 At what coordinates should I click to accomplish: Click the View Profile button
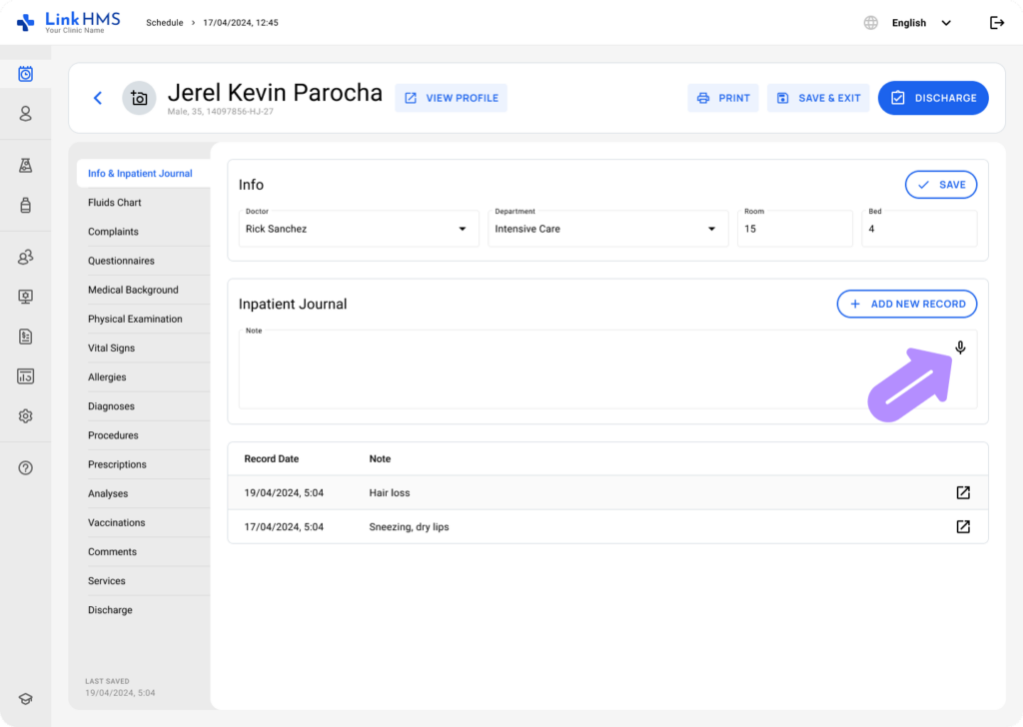[x=451, y=98]
